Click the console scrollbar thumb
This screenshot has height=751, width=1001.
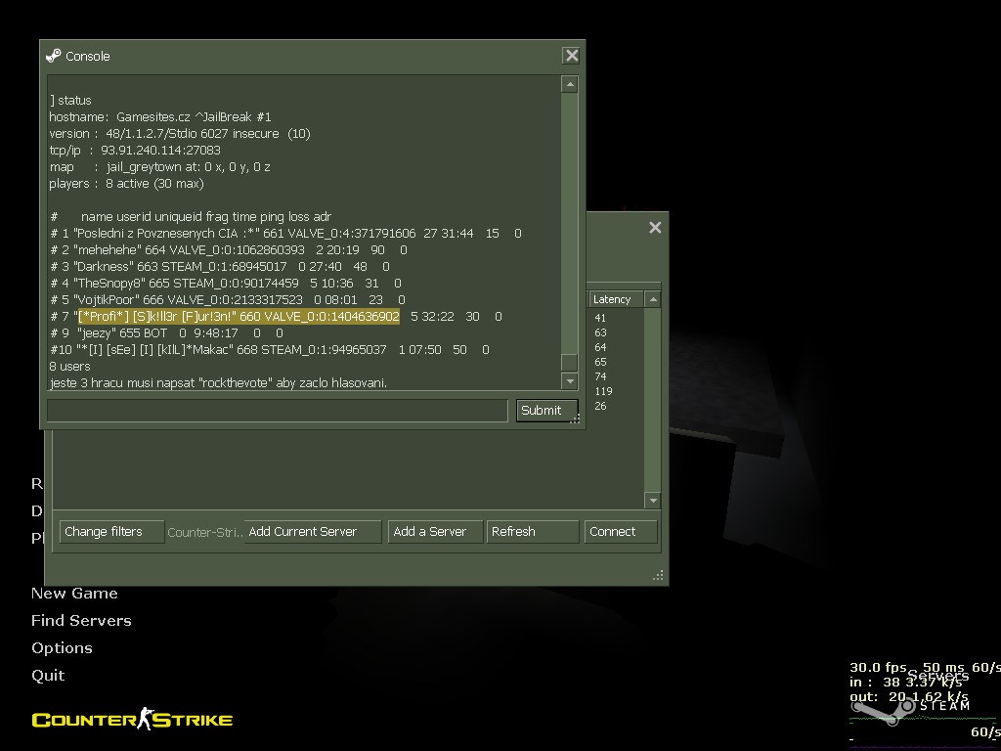click(x=570, y=362)
